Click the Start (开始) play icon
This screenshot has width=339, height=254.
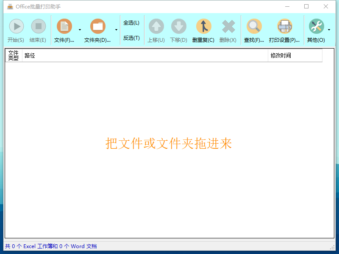[x=16, y=26]
